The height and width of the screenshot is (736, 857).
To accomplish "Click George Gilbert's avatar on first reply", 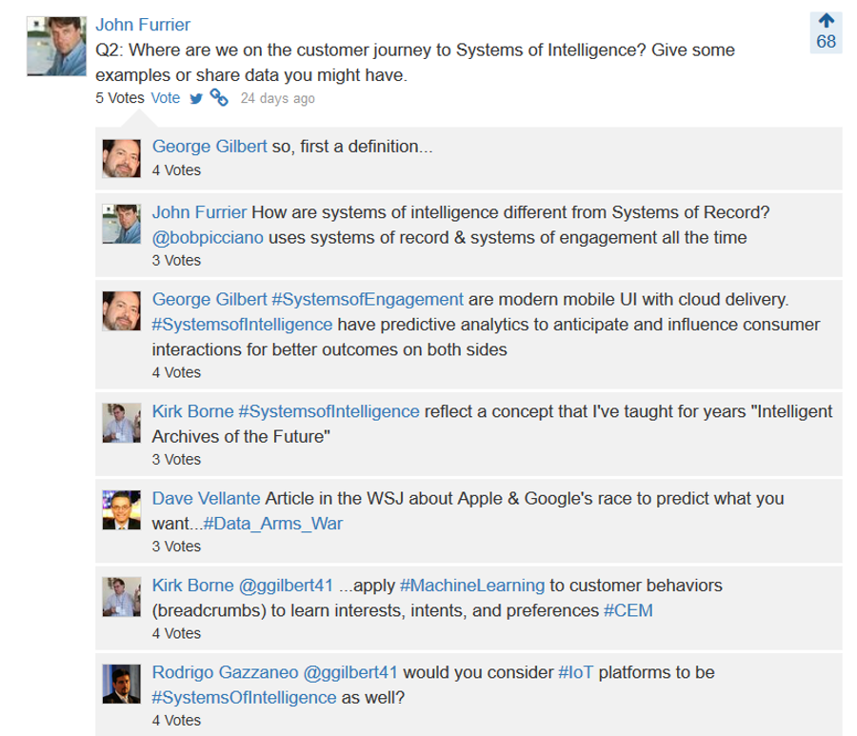I will (121, 158).
